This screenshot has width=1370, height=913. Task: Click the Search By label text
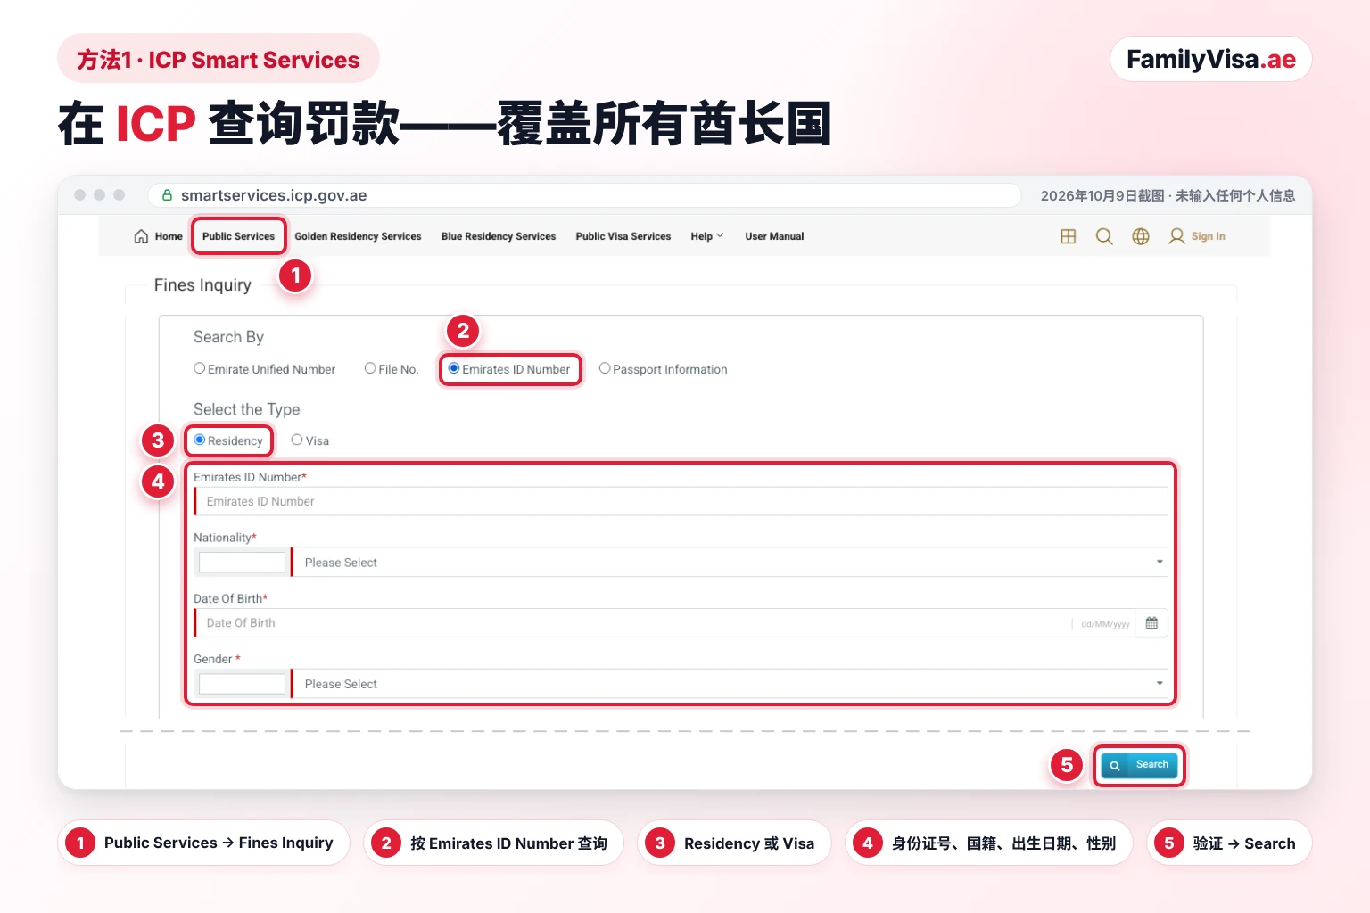(x=228, y=337)
